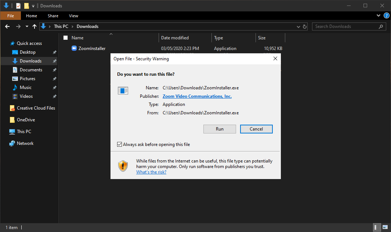Refresh the Downloads folder
Image resolution: width=391 pixels, height=232 pixels.
click(305, 26)
